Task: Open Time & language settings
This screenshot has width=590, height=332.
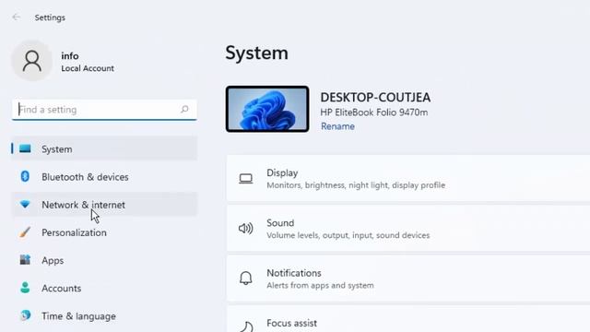Action: pos(104,315)
